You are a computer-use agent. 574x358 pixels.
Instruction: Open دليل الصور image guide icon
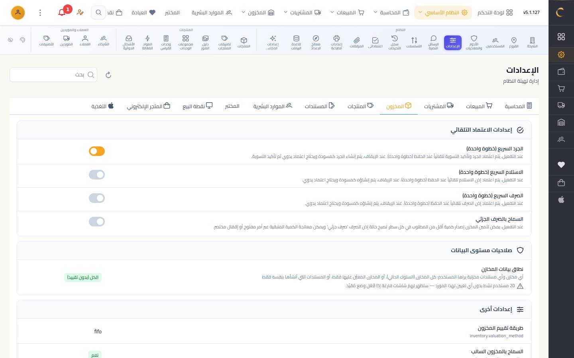click(x=205, y=42)
